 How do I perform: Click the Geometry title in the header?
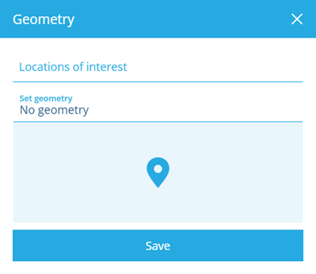point(44,20)
